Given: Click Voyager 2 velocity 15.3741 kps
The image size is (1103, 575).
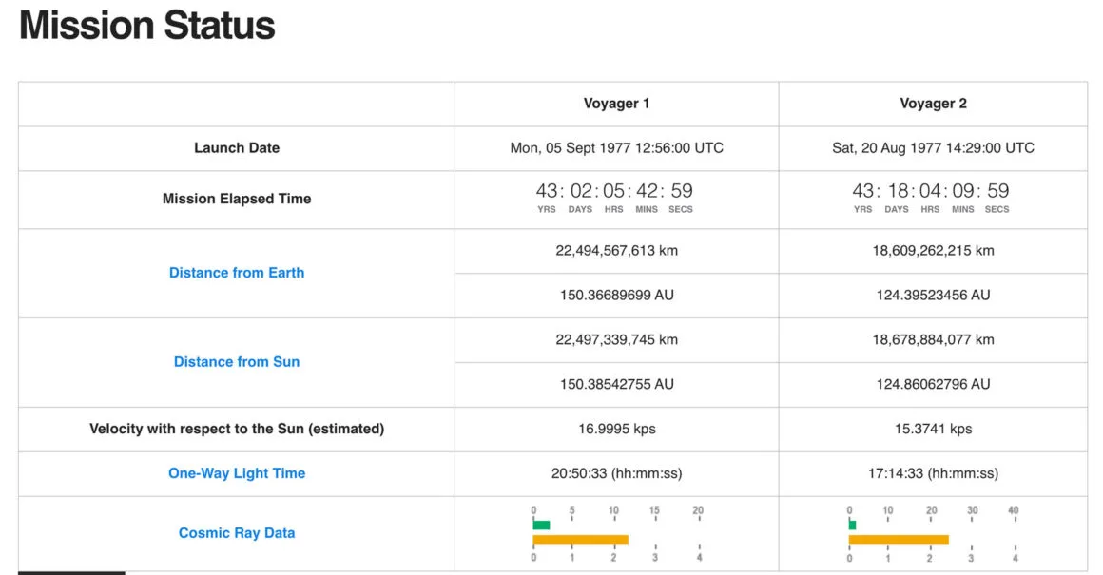Looking at the screenshot, I should pos(933,429).
